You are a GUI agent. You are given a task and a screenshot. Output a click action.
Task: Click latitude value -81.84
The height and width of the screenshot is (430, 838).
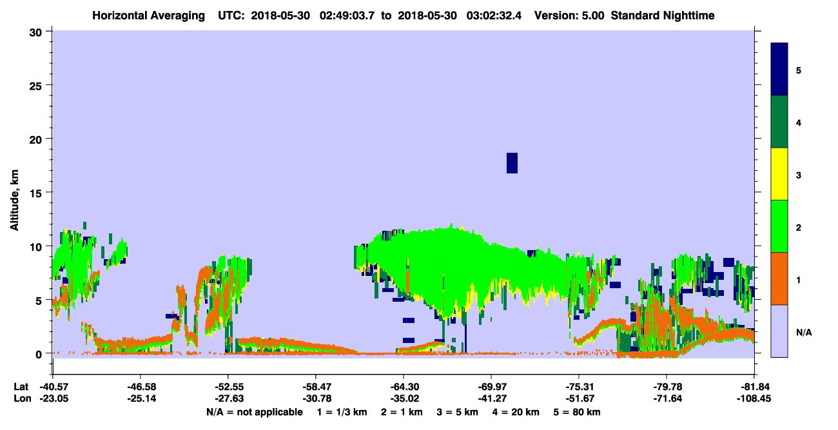click(x=754, y=387)
